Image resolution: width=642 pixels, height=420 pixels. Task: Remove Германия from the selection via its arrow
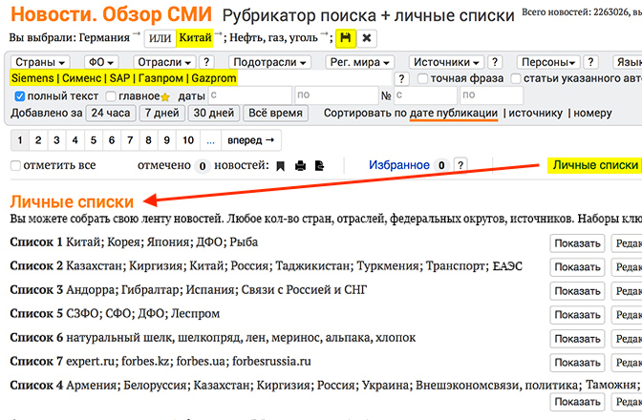click(x=137, y=33)
